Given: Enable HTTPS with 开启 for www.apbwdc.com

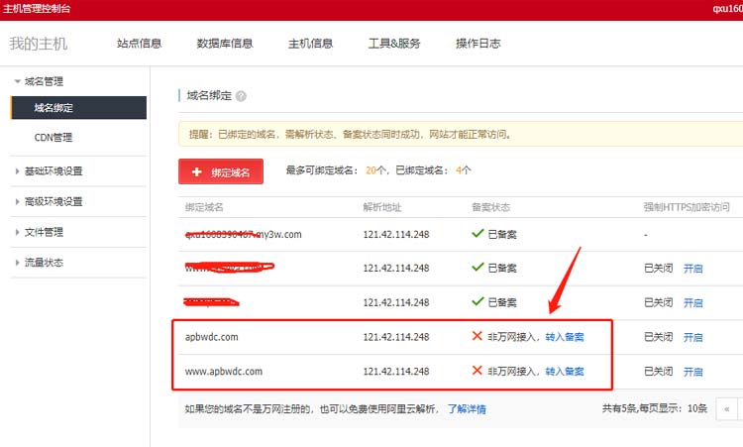Looking at the screenshot, I should tap(692, 372).
